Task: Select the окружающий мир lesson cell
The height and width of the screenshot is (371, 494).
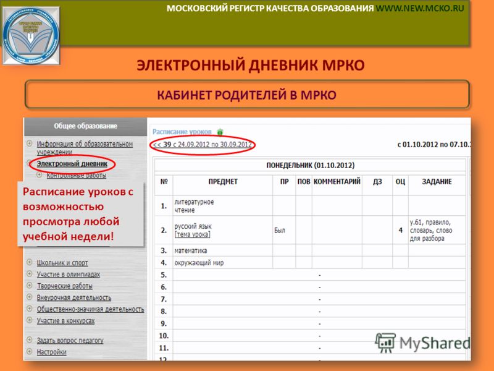Action: click(x=223, y=262)
